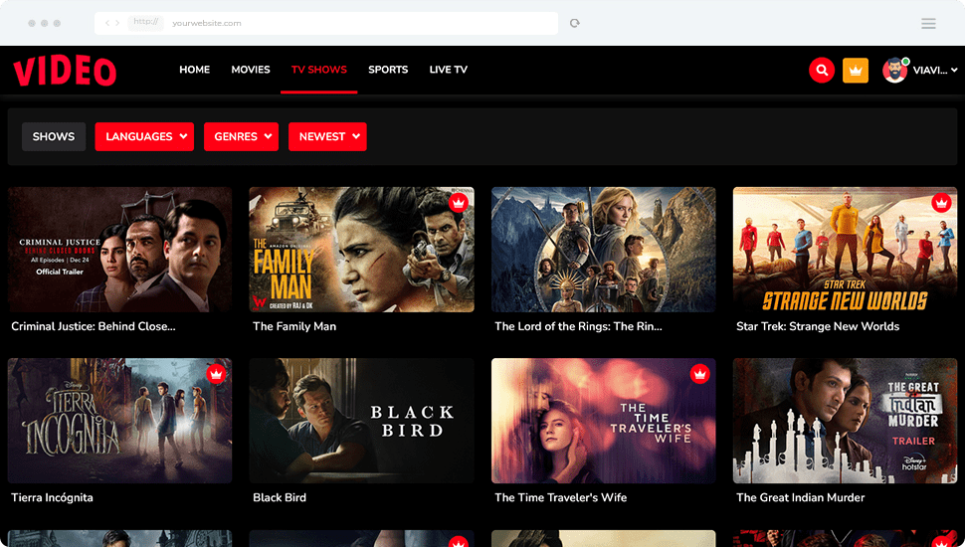Open the yellow crown subscription icon
The height and width of the screenshot is (547, 965).
pyautogui.click(x=856, y=71)
